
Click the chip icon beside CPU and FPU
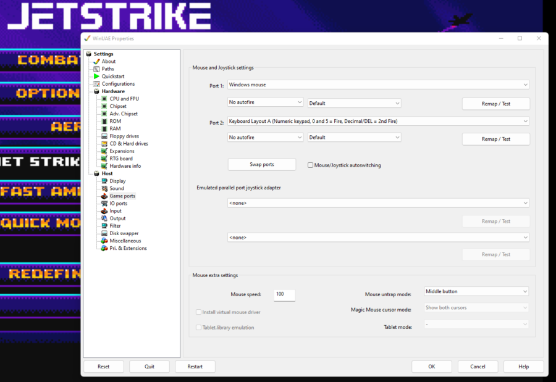pyautogui.click(x=104, y=99)
